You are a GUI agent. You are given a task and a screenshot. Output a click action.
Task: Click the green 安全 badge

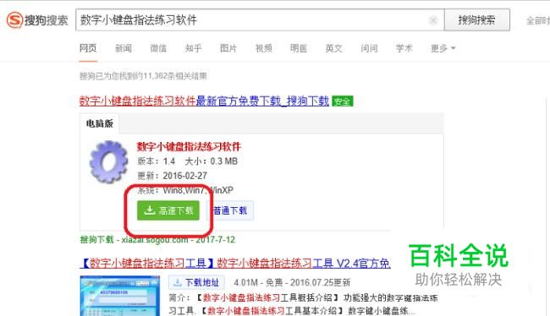coord(343,101)
